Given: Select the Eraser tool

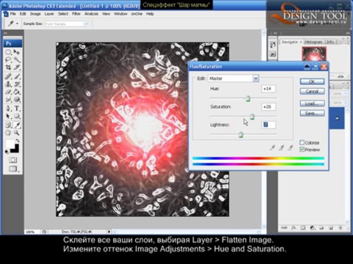Looking at the screenshot, I should coord(8,92).
